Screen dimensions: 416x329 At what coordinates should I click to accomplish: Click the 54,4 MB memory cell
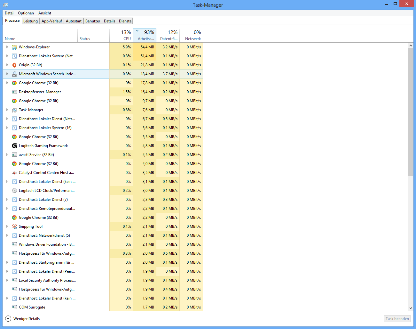pos(145,47)
